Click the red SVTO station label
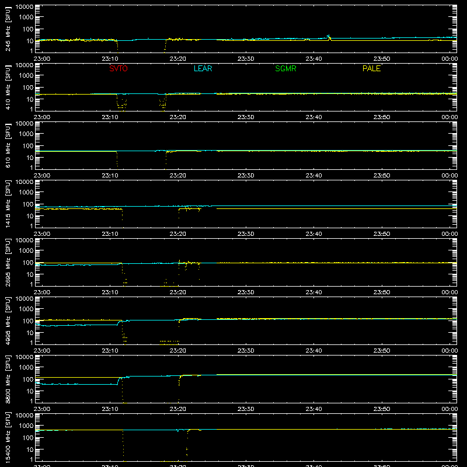 pyautogui.click(x=119, y=68)
